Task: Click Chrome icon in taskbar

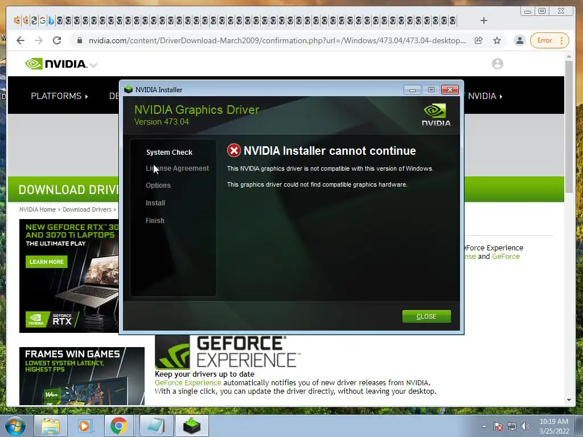Action: click(118, 426)
